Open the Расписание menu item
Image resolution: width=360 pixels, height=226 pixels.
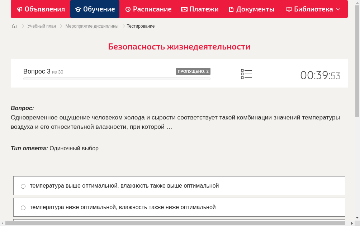coord(148,9)
